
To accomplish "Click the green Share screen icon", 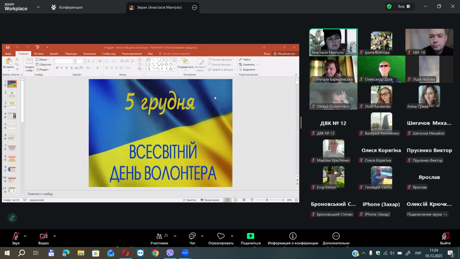I will click(250, 236).
